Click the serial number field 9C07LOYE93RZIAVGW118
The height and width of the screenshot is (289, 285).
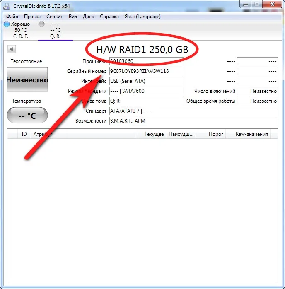(146, 71)
